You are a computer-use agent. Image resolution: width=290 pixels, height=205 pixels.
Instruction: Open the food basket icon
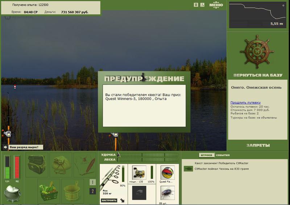(49, 191)
